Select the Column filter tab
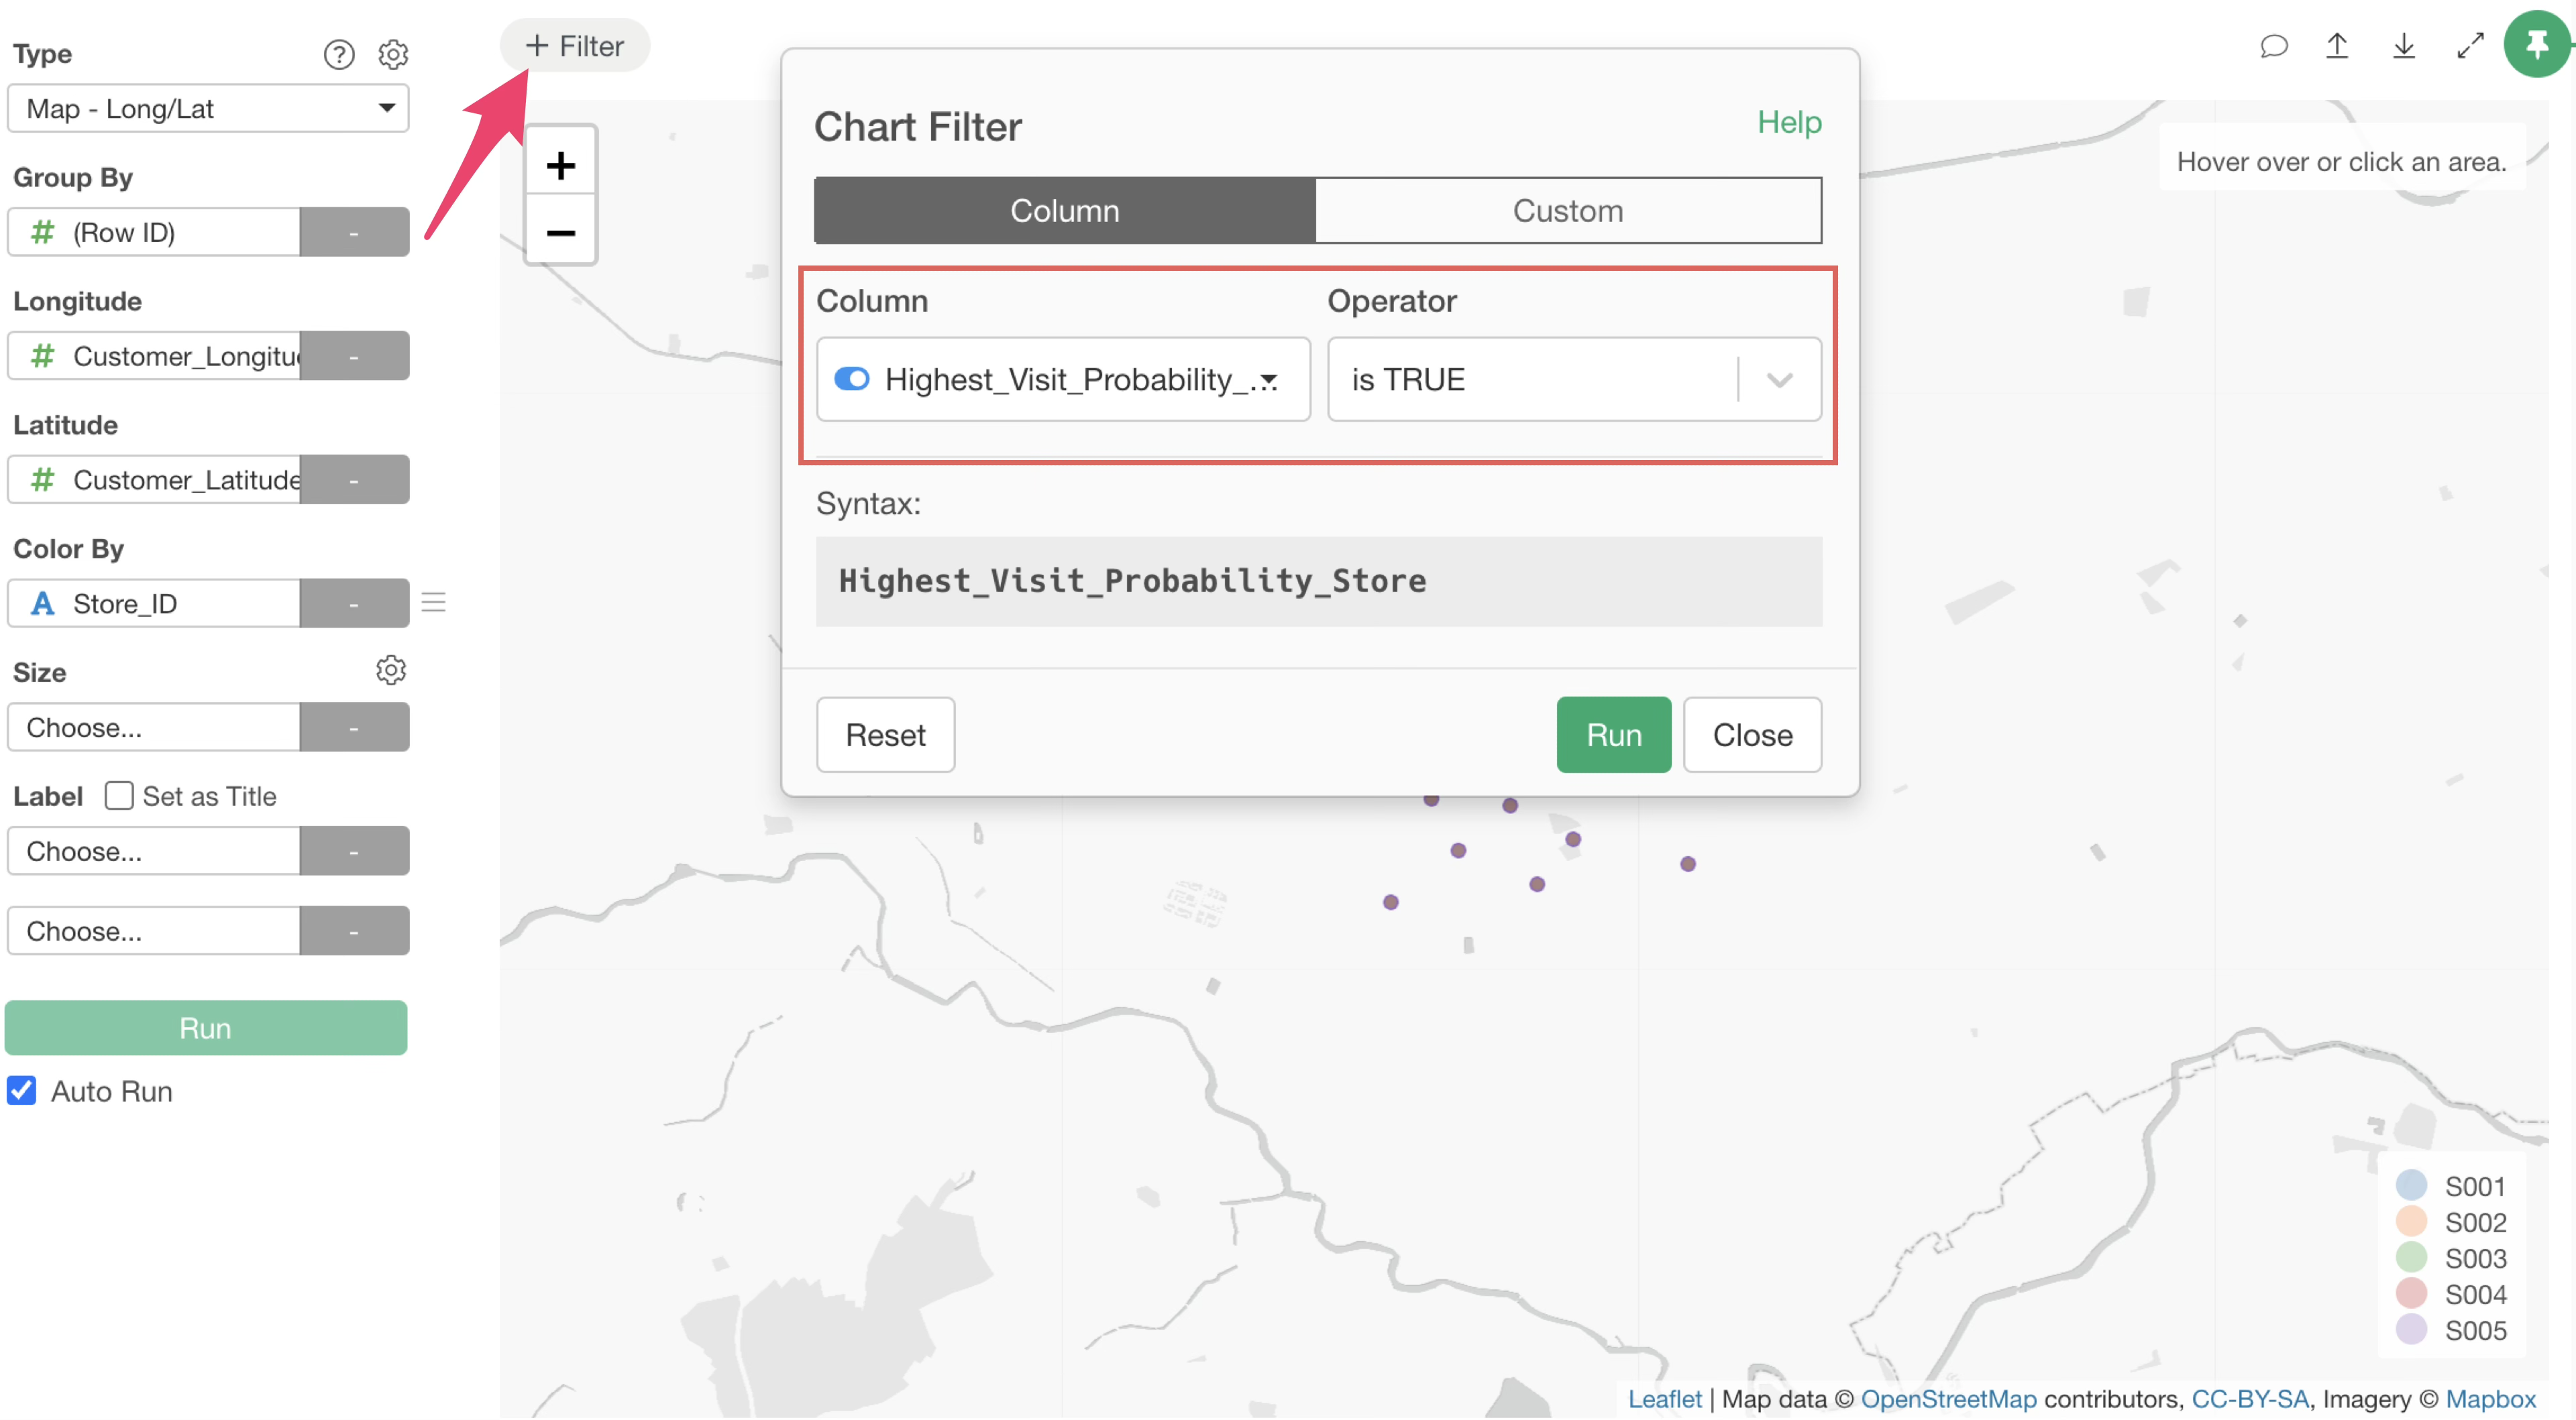 point(1064,211)
